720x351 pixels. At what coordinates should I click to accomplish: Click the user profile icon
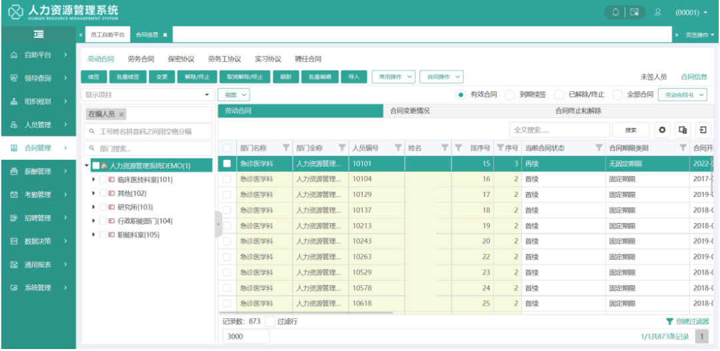pyautogui.click(x=657, y=12)
